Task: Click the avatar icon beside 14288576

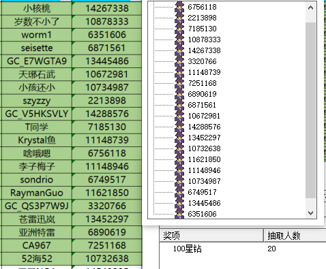Action: coord(179,127)
